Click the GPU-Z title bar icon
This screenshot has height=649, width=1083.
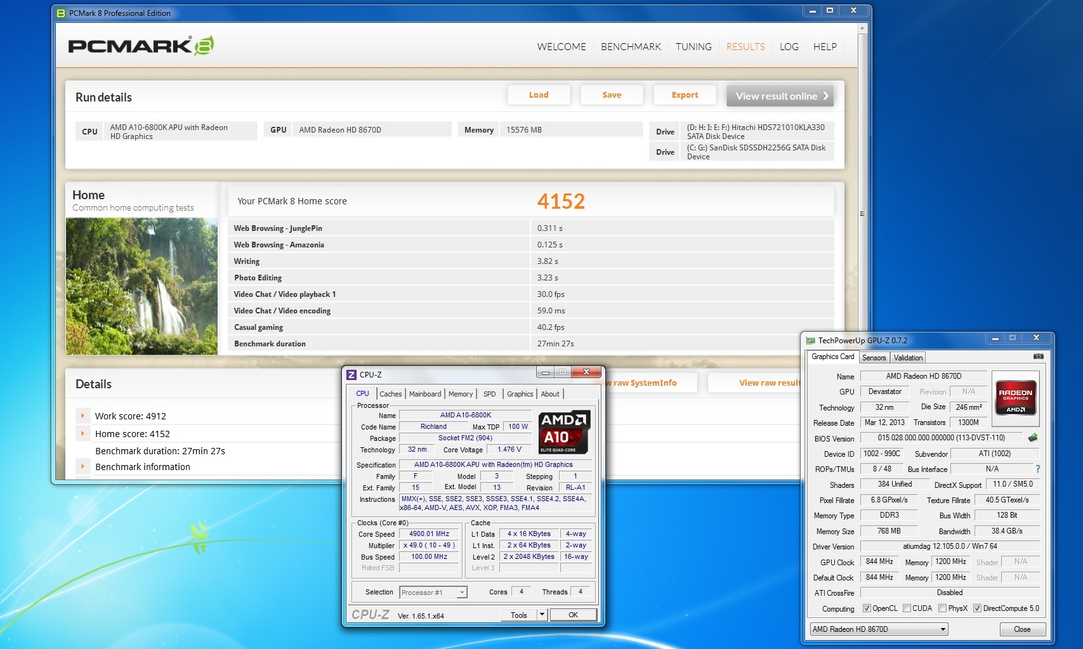(810, 341)
